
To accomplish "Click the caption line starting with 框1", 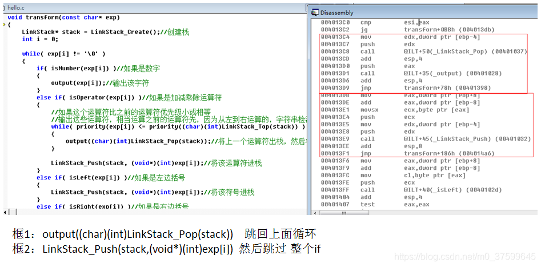I will point(164,235).
